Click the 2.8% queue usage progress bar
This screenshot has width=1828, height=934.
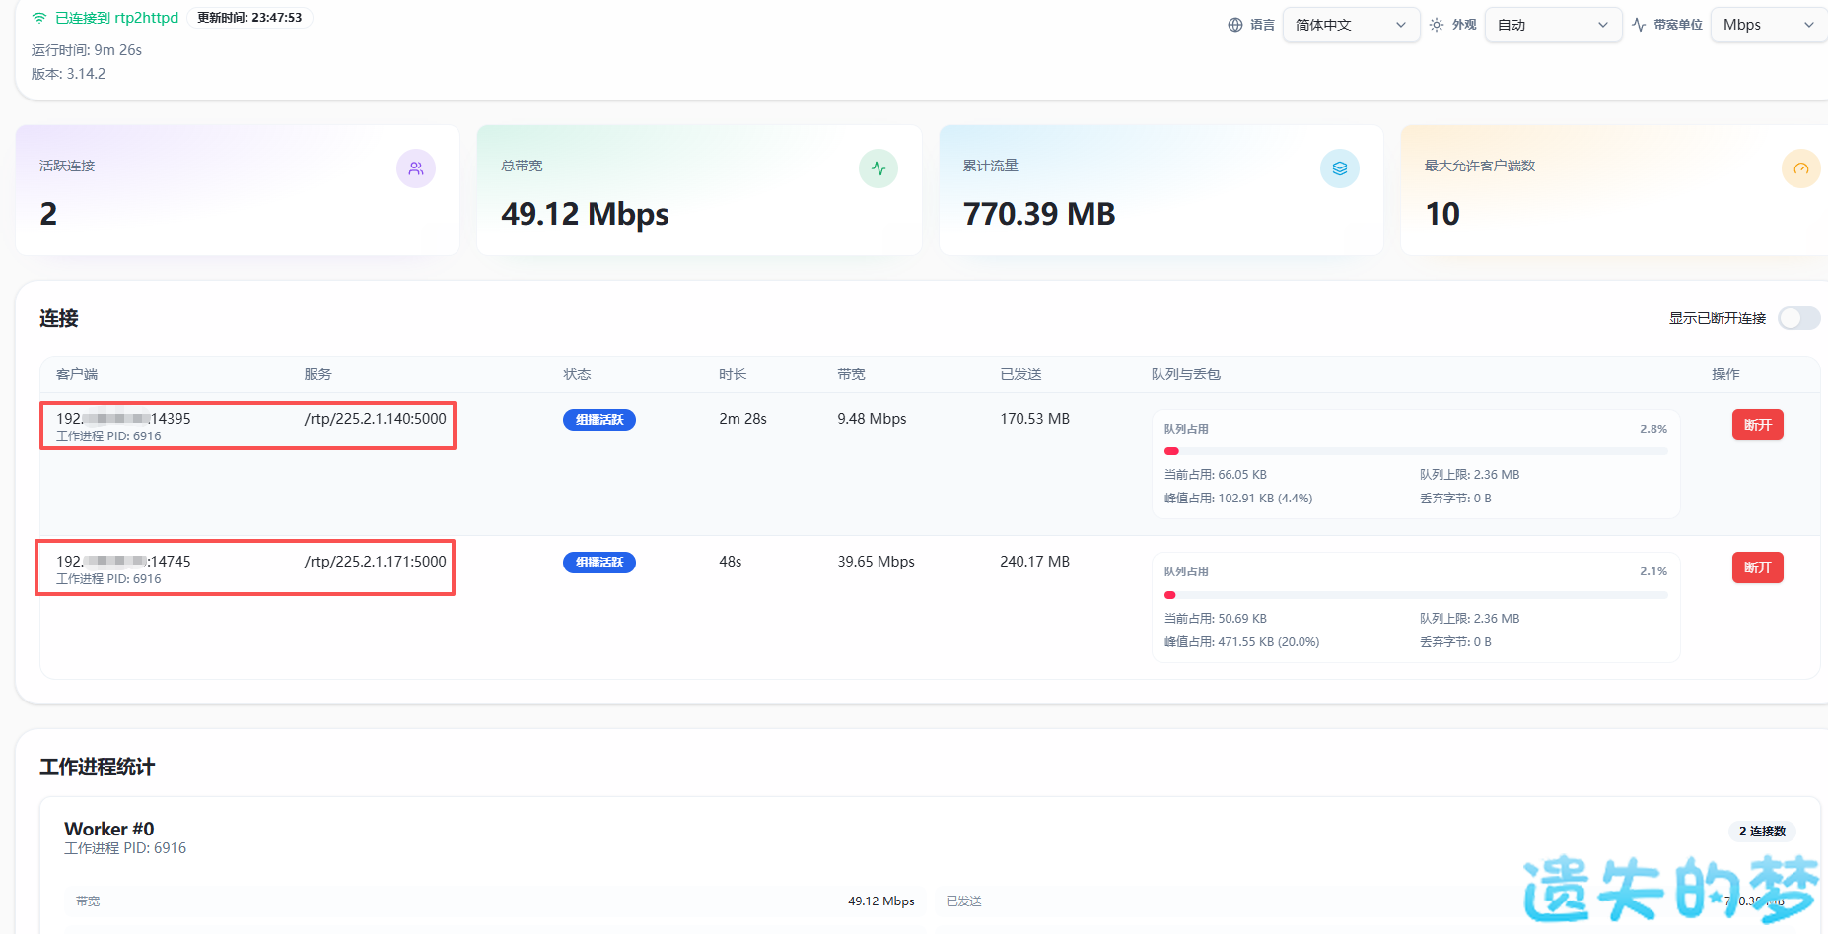coord(1416,451)
